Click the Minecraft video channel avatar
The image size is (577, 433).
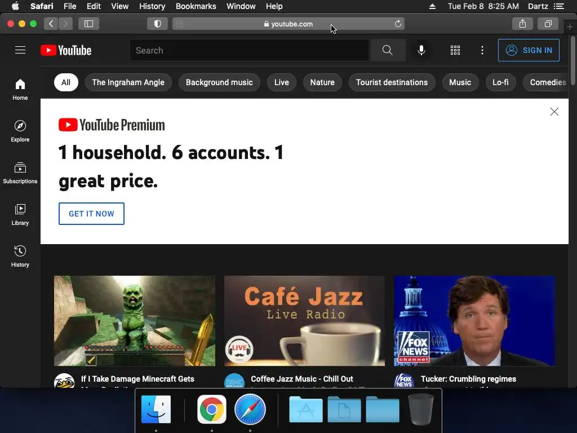(64, 381)
